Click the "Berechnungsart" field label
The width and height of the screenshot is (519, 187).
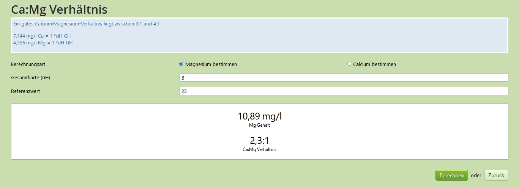click(28, 64)
